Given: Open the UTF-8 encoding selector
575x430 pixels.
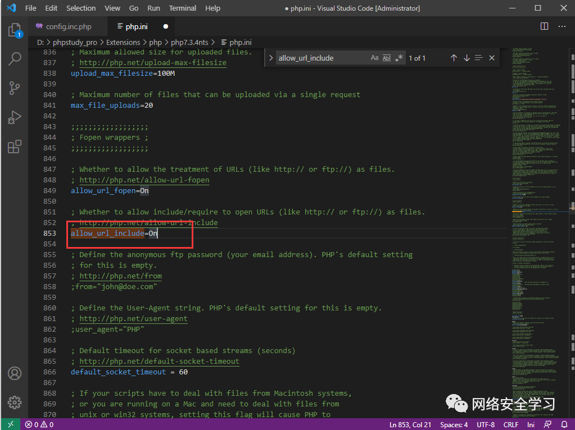Looking at the screenshot, I should 486,424.
